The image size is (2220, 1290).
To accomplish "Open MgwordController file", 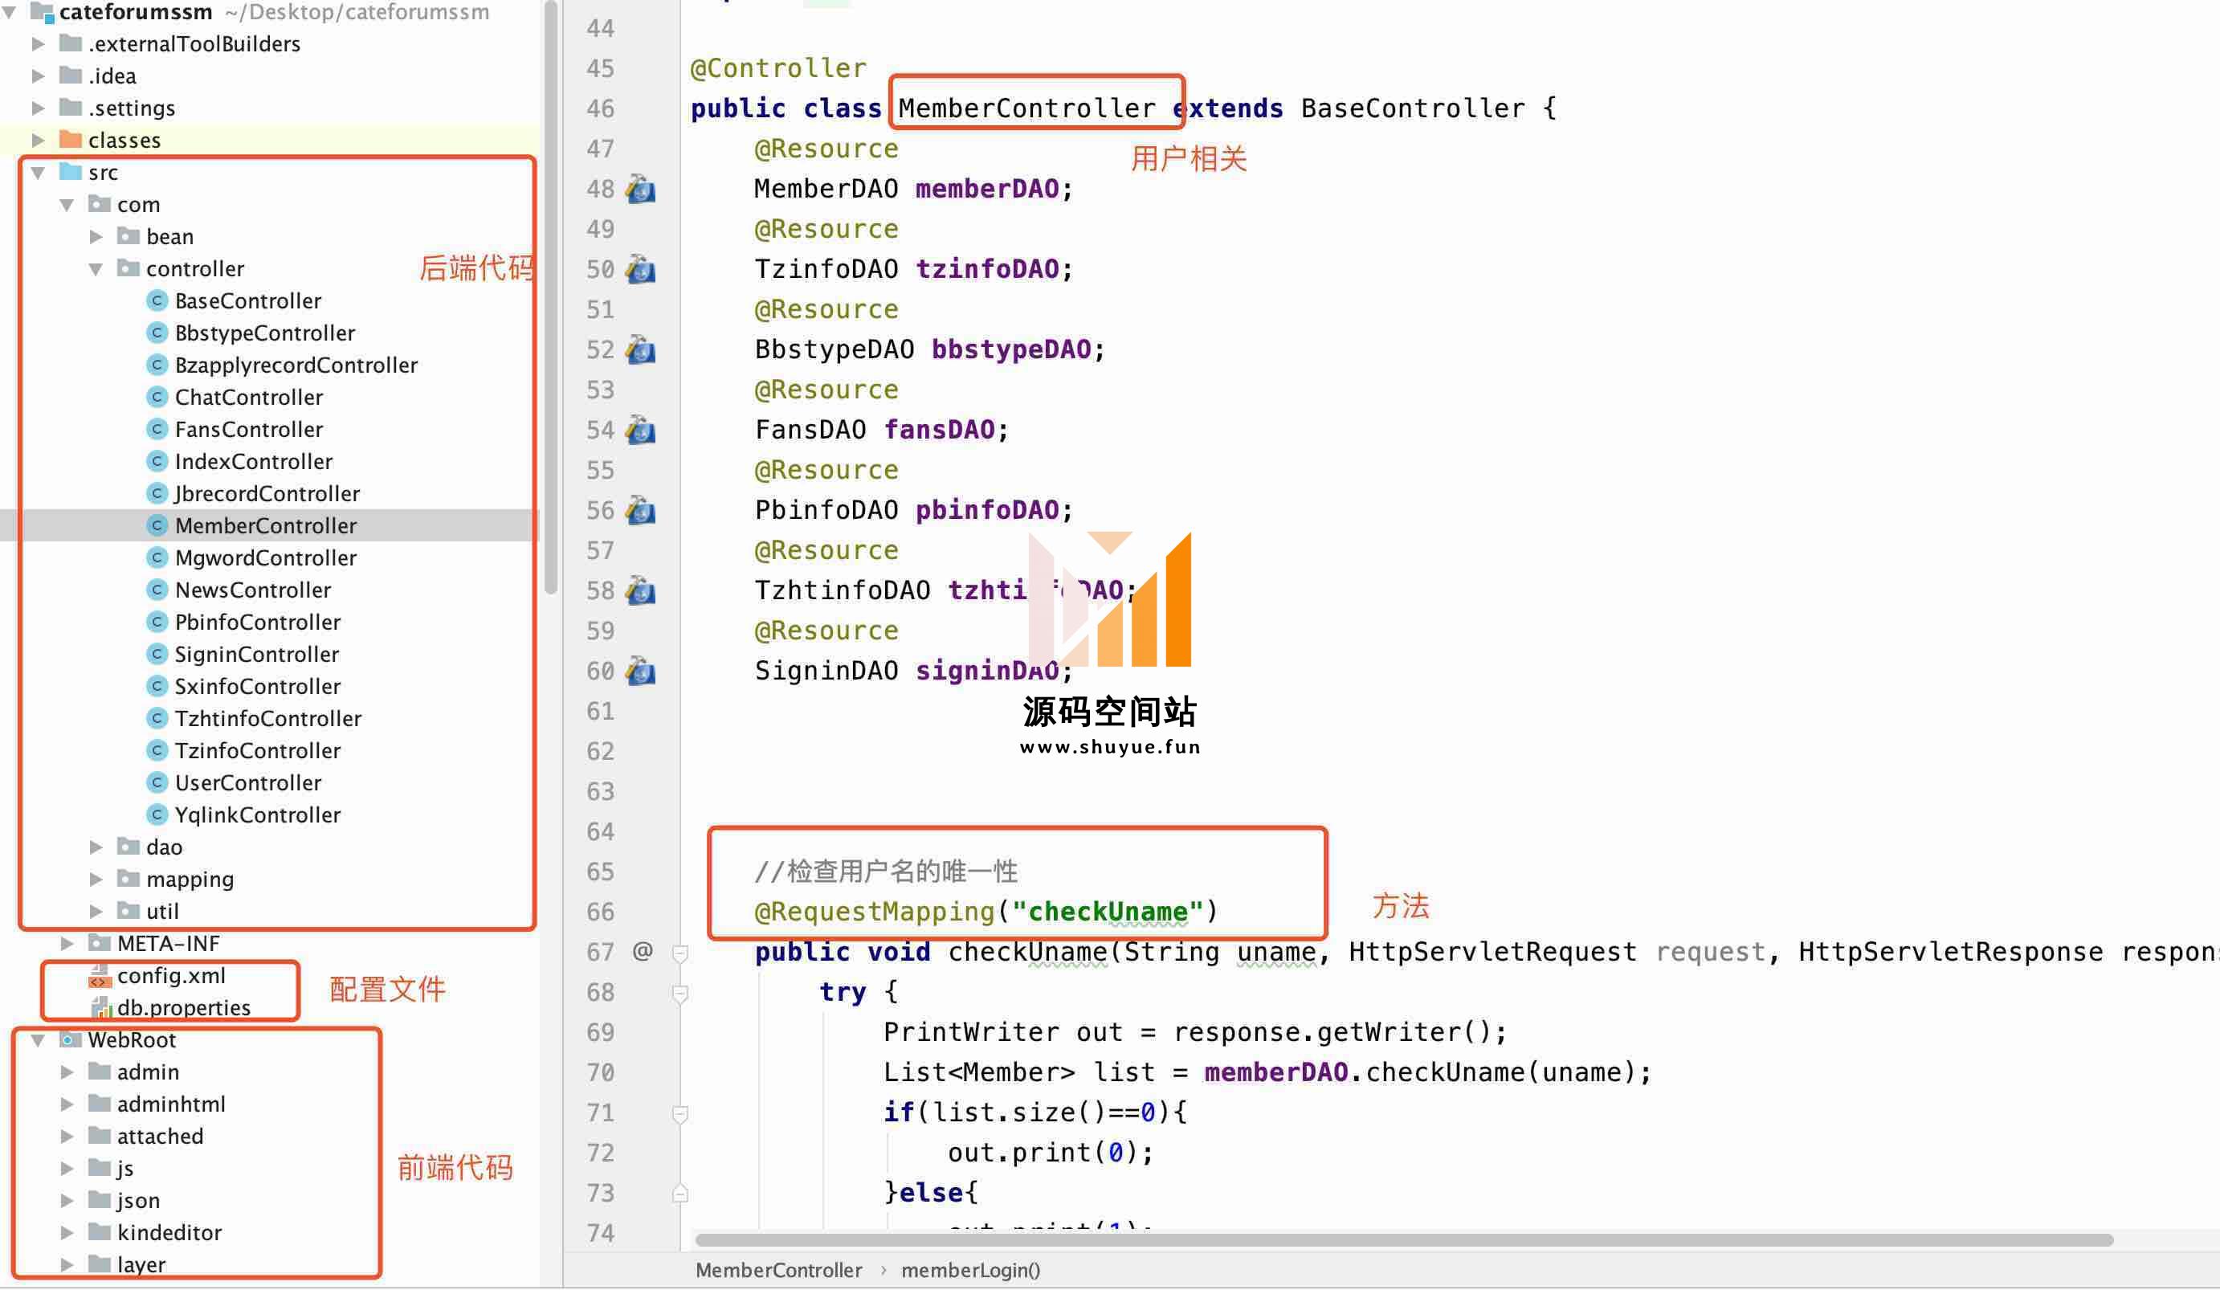I will click(265, 557).
